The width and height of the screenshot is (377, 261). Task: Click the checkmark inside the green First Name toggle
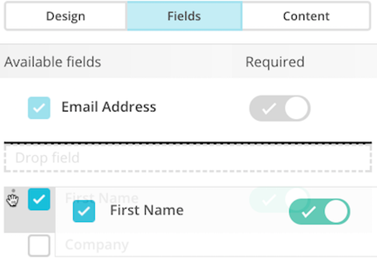tap(309, 212)
